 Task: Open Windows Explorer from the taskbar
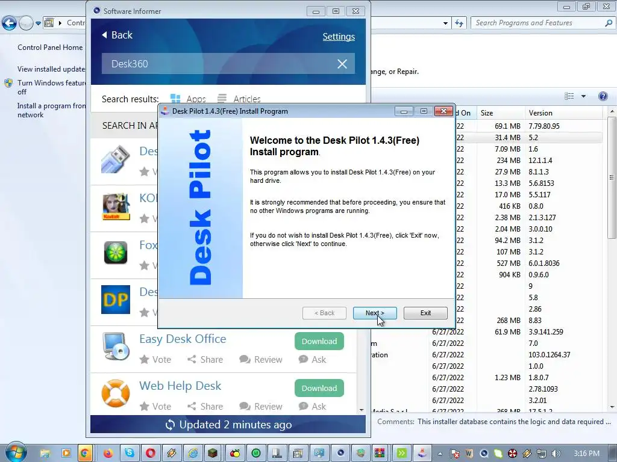(45, 453)
